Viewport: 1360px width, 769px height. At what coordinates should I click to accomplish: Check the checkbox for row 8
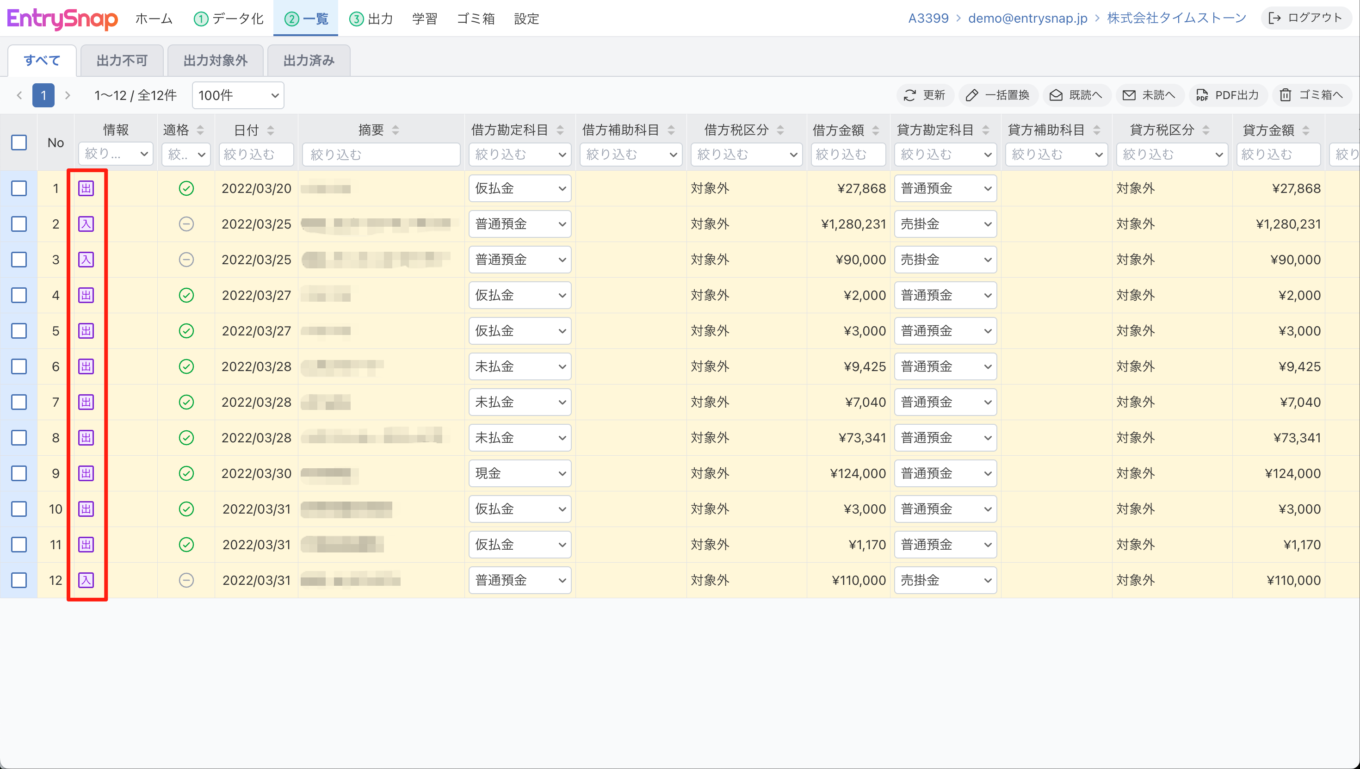[x=19, y=438]
